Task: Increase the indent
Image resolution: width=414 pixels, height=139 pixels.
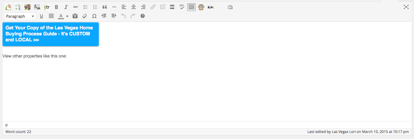Action: 114,16
